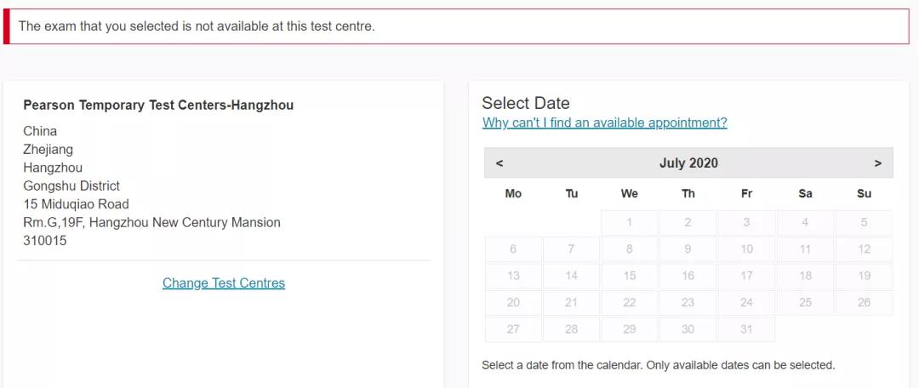The image size is (919, 388).
Task: Click July 26 on the calendar
Action: pos(864,303)
